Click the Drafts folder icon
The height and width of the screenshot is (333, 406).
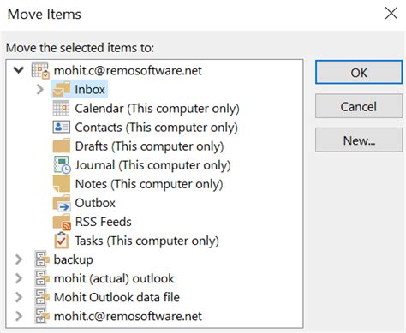click(x=62, y=146)
